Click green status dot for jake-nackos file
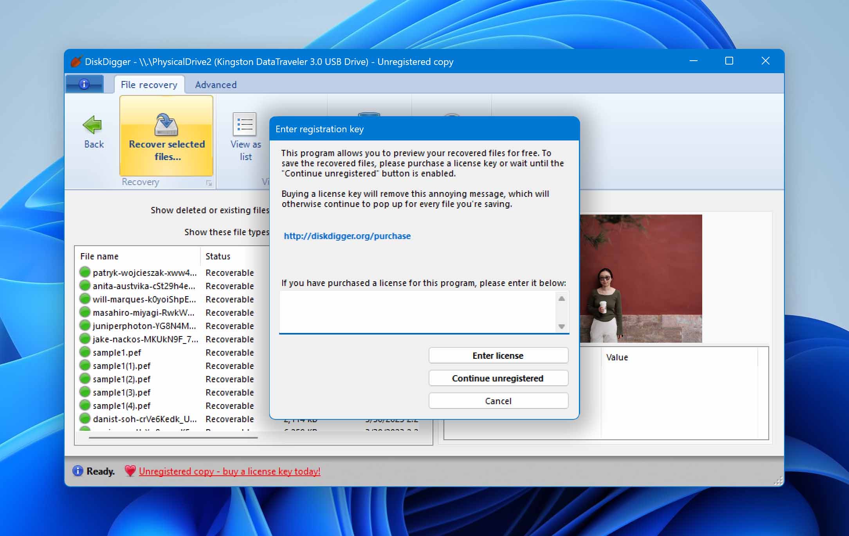 (x=85, y=338)
